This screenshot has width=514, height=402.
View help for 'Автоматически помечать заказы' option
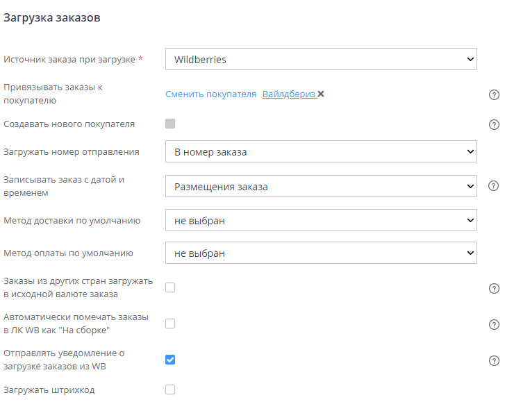pos(495,324)
